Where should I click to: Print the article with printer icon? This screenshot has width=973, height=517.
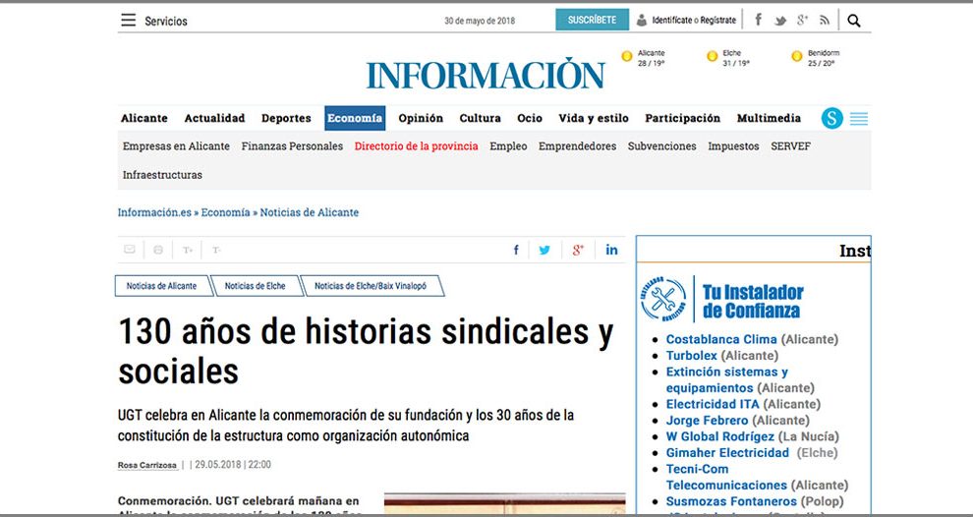click(x=158, y=250)
